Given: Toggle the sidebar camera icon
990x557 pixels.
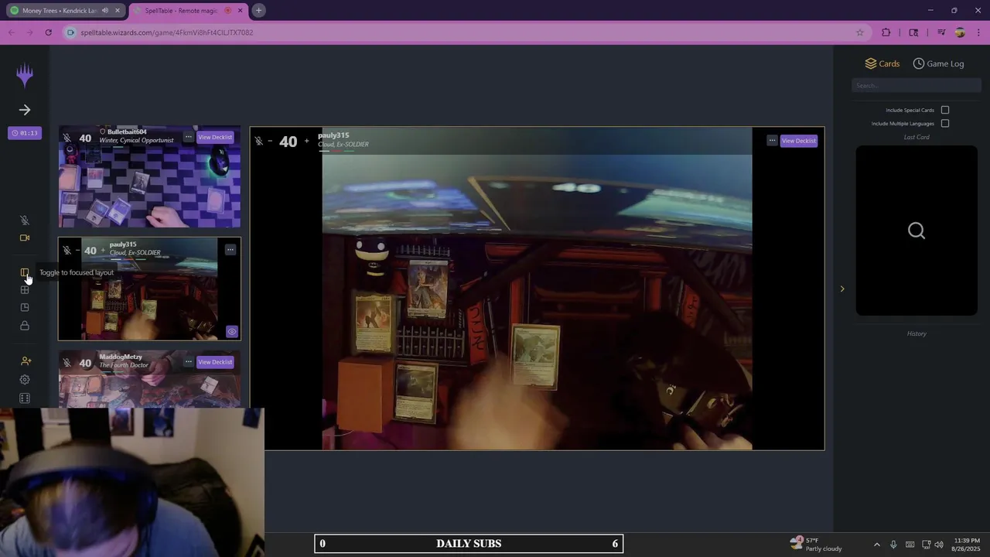Looking at the screenshot, I should [x=25, y=238].
